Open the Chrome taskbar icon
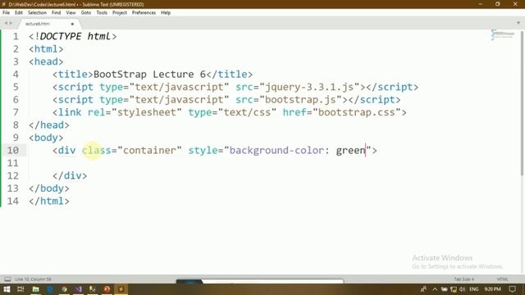This screenshot has width=525, height=295. [x=64, y=289]
